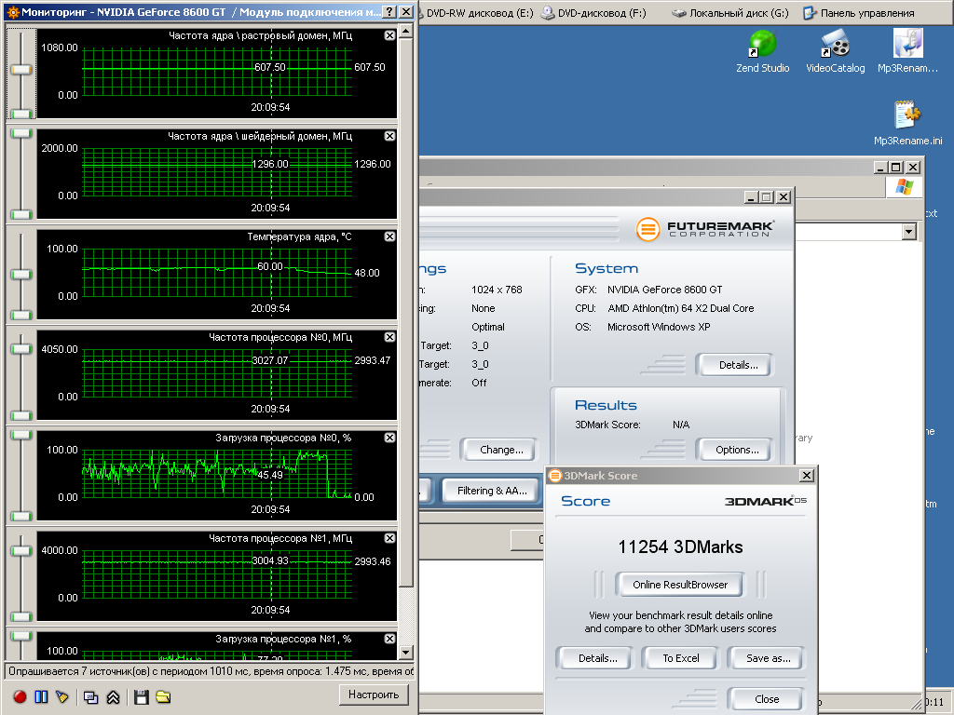Close the CPU №0 frequency graph

390,337
